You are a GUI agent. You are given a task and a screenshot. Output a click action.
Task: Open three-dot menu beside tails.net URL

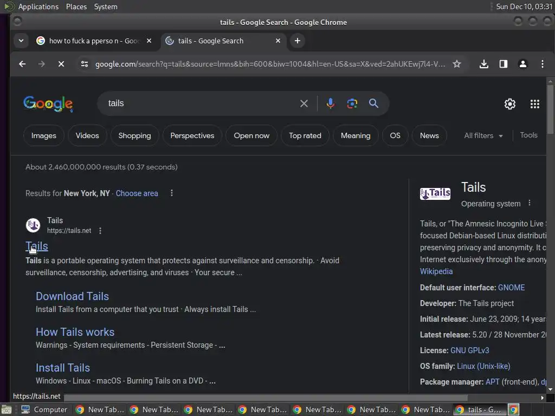100,231
